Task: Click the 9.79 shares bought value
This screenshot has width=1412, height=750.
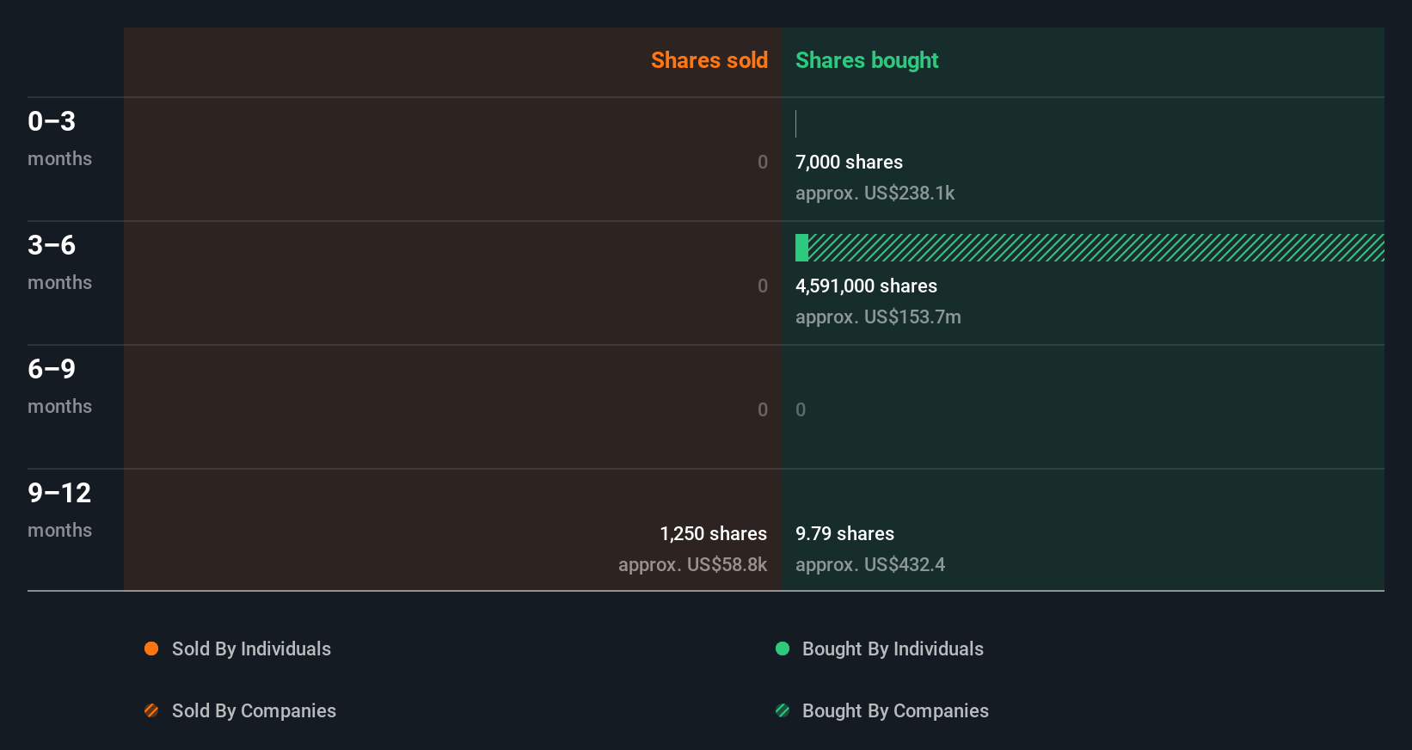Action: pyautogui.click(x=844, y=533)
